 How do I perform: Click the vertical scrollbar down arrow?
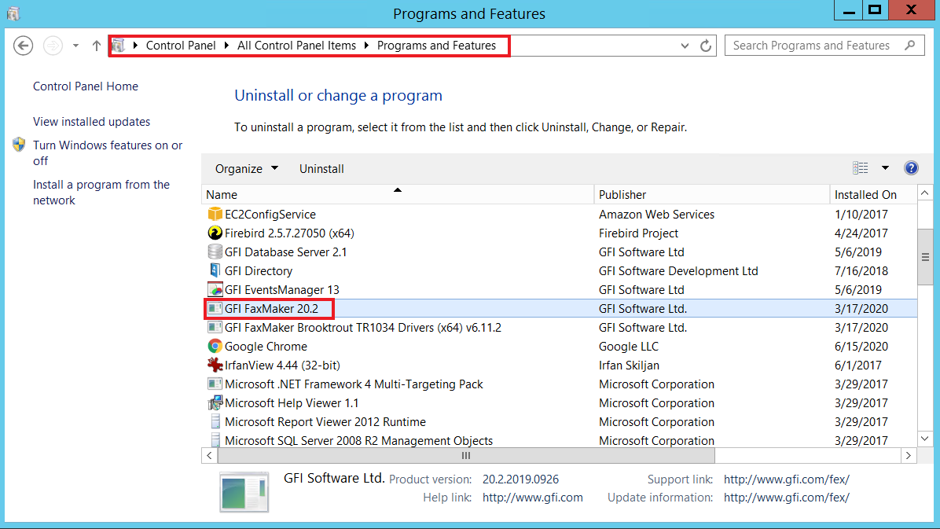925,439
